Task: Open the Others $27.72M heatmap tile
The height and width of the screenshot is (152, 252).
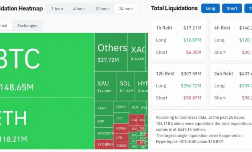Action: pos(111,52)
